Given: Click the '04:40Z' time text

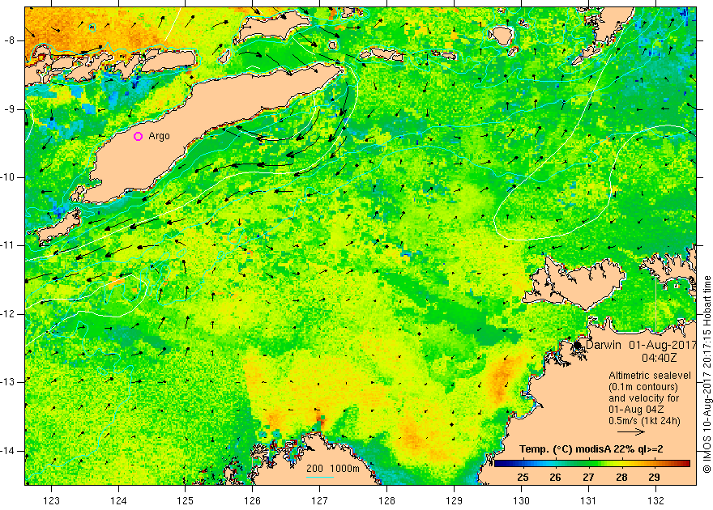Looking at the screenshot, I should (659, 358).
